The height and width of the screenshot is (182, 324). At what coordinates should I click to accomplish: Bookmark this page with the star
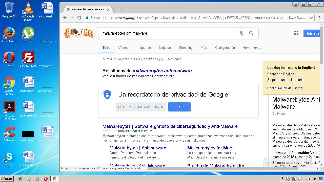click(311, 18)
